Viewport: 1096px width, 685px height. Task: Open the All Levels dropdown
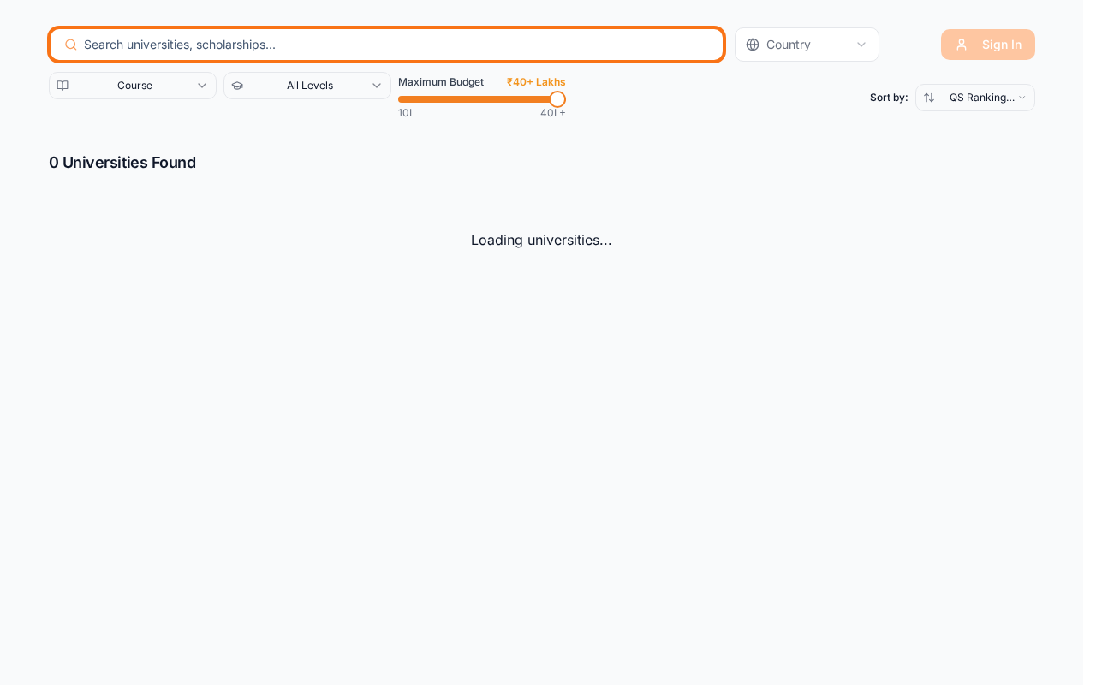pyautogui.click(x=307, y=86)
